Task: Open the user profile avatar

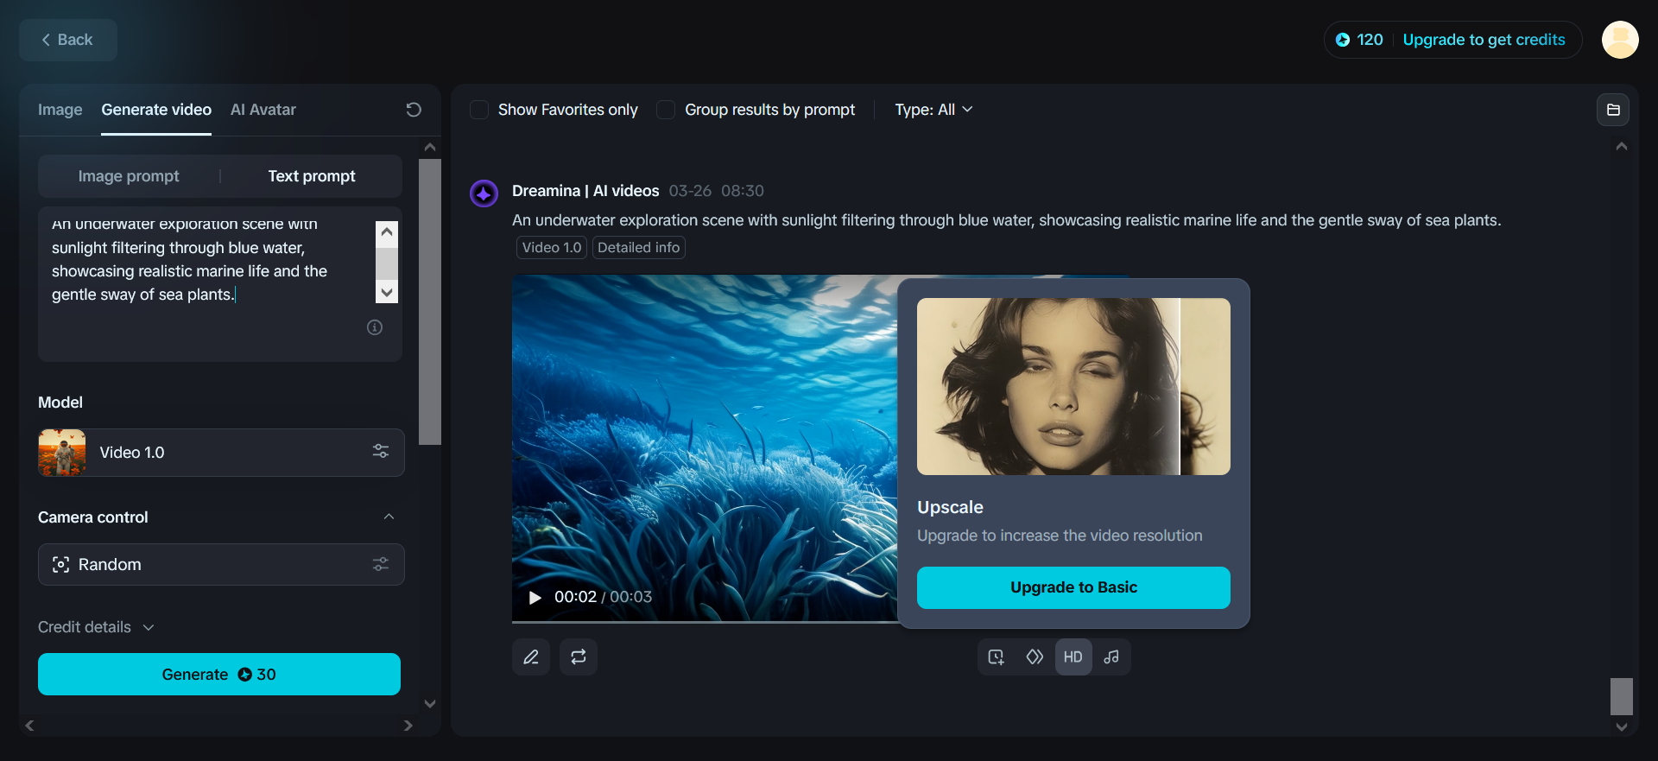Action: [x=1620, y=40]
